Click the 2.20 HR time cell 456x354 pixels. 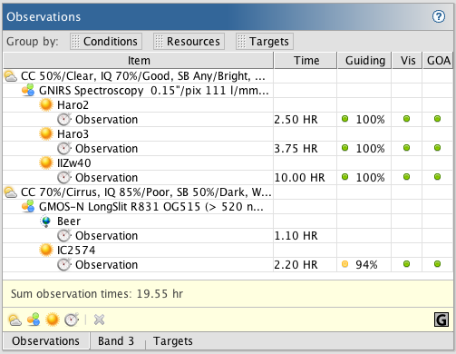pos(306,265)
